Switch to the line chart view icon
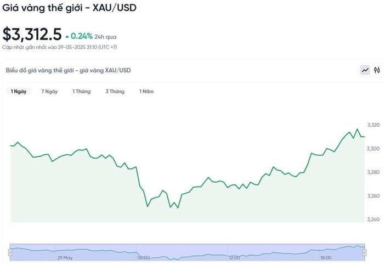The image size is (384, 265). tap(365, 70)
